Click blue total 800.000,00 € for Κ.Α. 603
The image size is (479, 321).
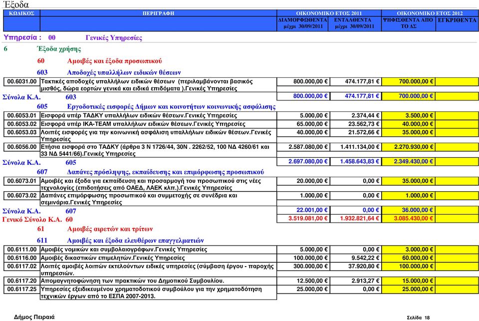303,96
